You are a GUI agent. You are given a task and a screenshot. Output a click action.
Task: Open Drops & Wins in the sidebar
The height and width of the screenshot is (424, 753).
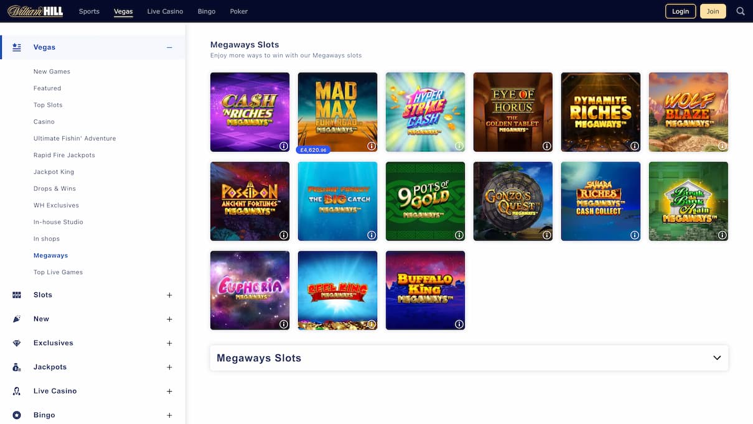(55, 189)
